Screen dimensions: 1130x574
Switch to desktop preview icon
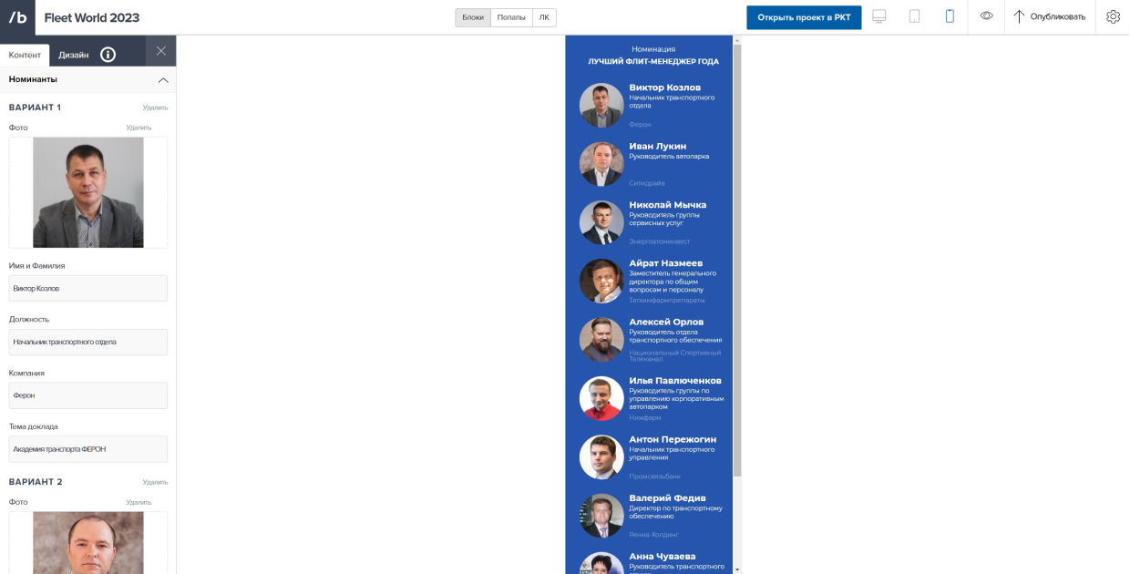[x=879, y=16]
